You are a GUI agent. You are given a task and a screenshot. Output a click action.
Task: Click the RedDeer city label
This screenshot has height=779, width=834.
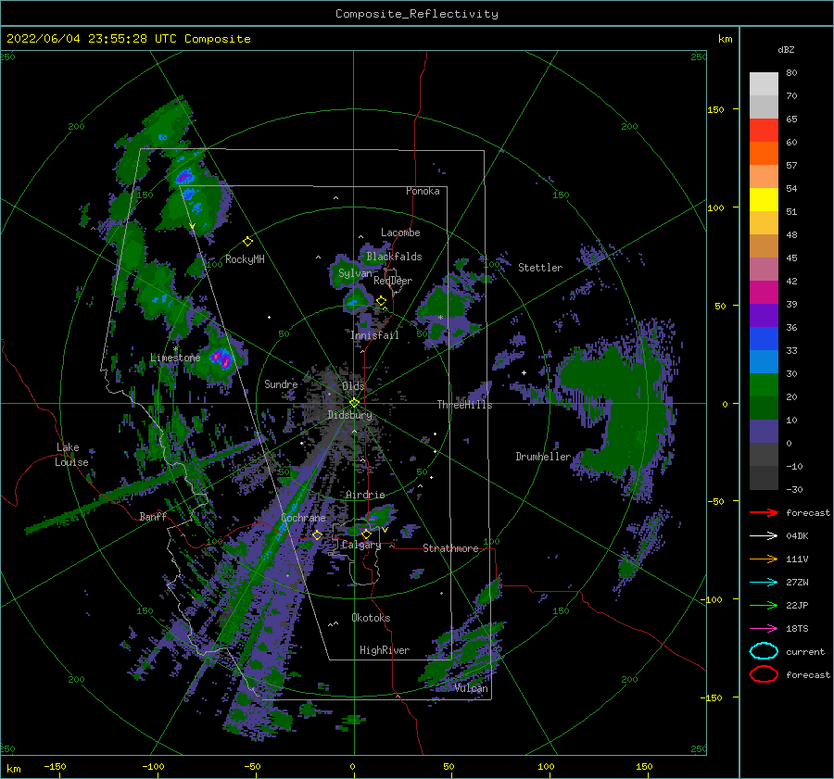393,281
